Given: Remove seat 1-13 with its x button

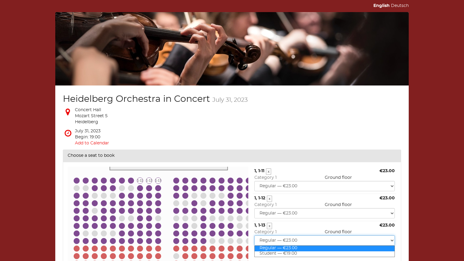Looking at the screenshot, I should click(x=269, y=226).
